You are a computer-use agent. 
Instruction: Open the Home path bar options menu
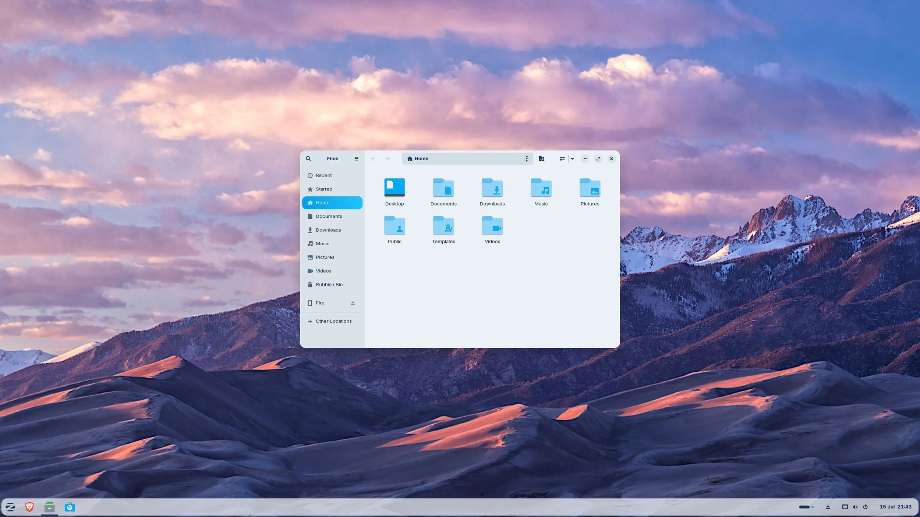[x=527, y=158]
